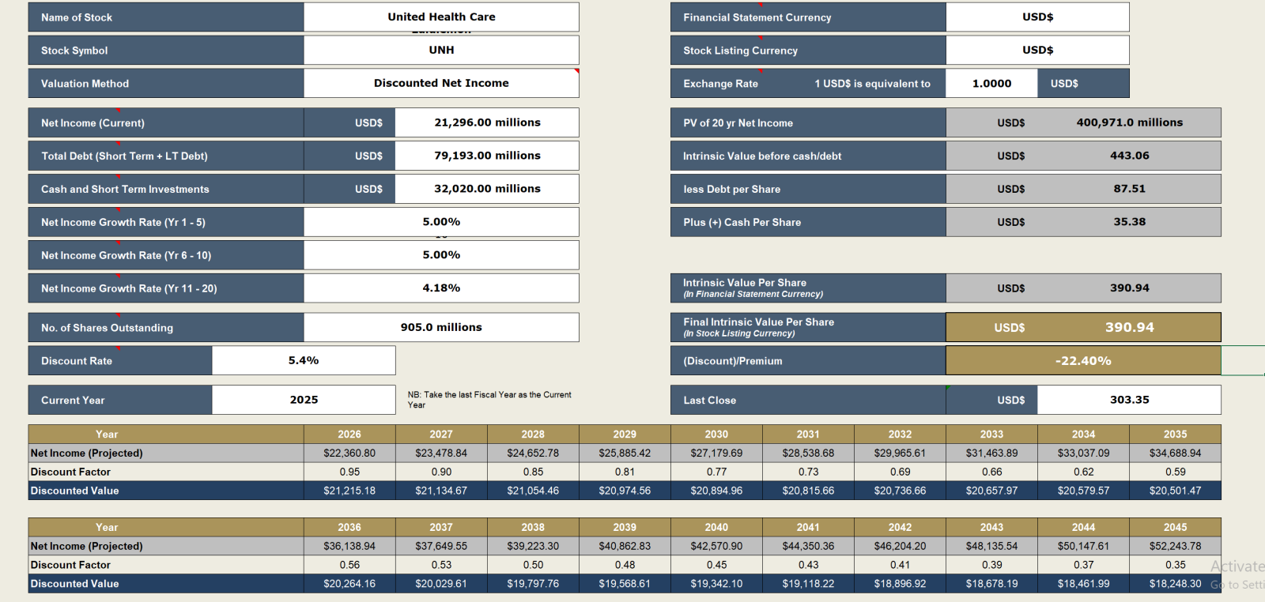This screenshot has height=602, width=1265.
Task: Click projected net income $31,463.89 under 2033
Action: [991, 453]
